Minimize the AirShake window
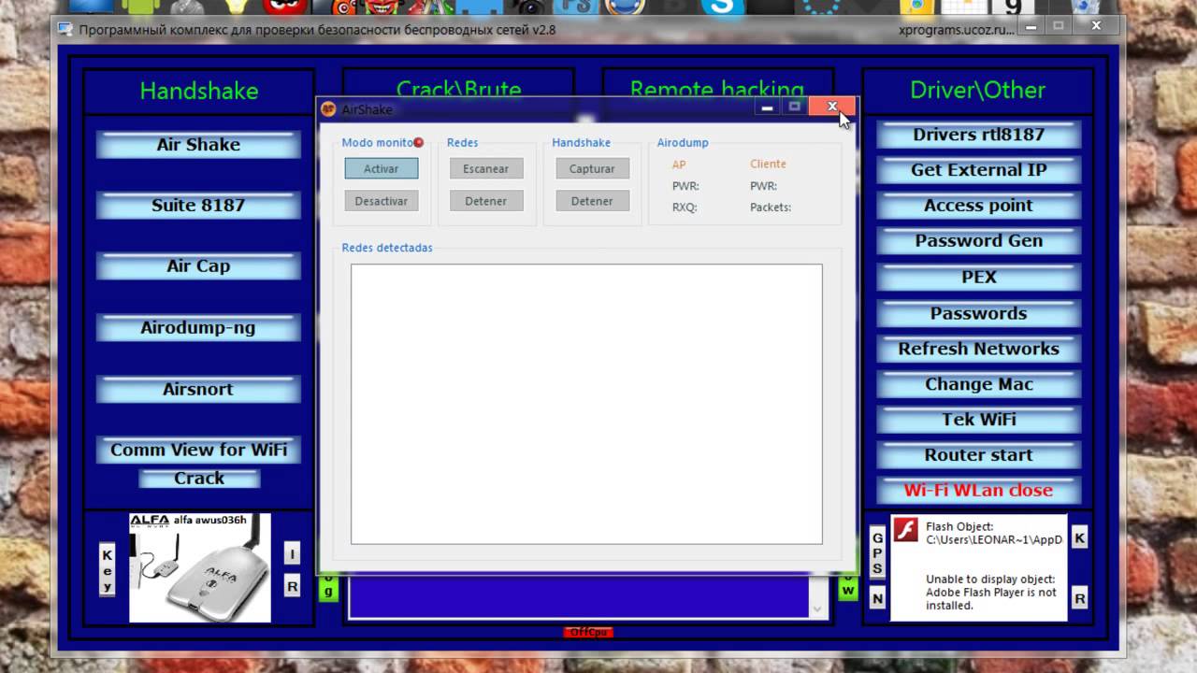This screenshot has height=673, width=1197. tap(767, 107)
